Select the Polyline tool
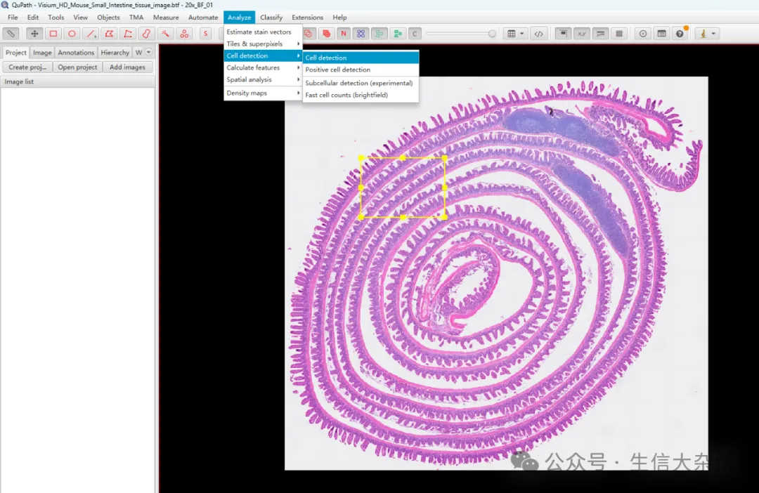Screen dimensions: 759x493 [x=128, y=34]
